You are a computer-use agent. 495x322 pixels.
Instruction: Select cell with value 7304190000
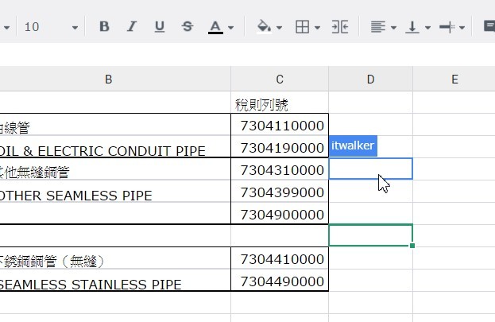[x=280, y=147]
